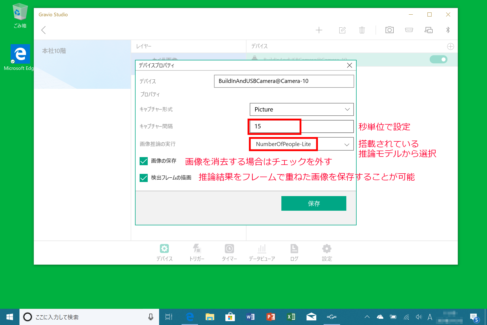Click the Gravio Studio taskbar icon
Screen dimensions: 487x325
point(332,317)
